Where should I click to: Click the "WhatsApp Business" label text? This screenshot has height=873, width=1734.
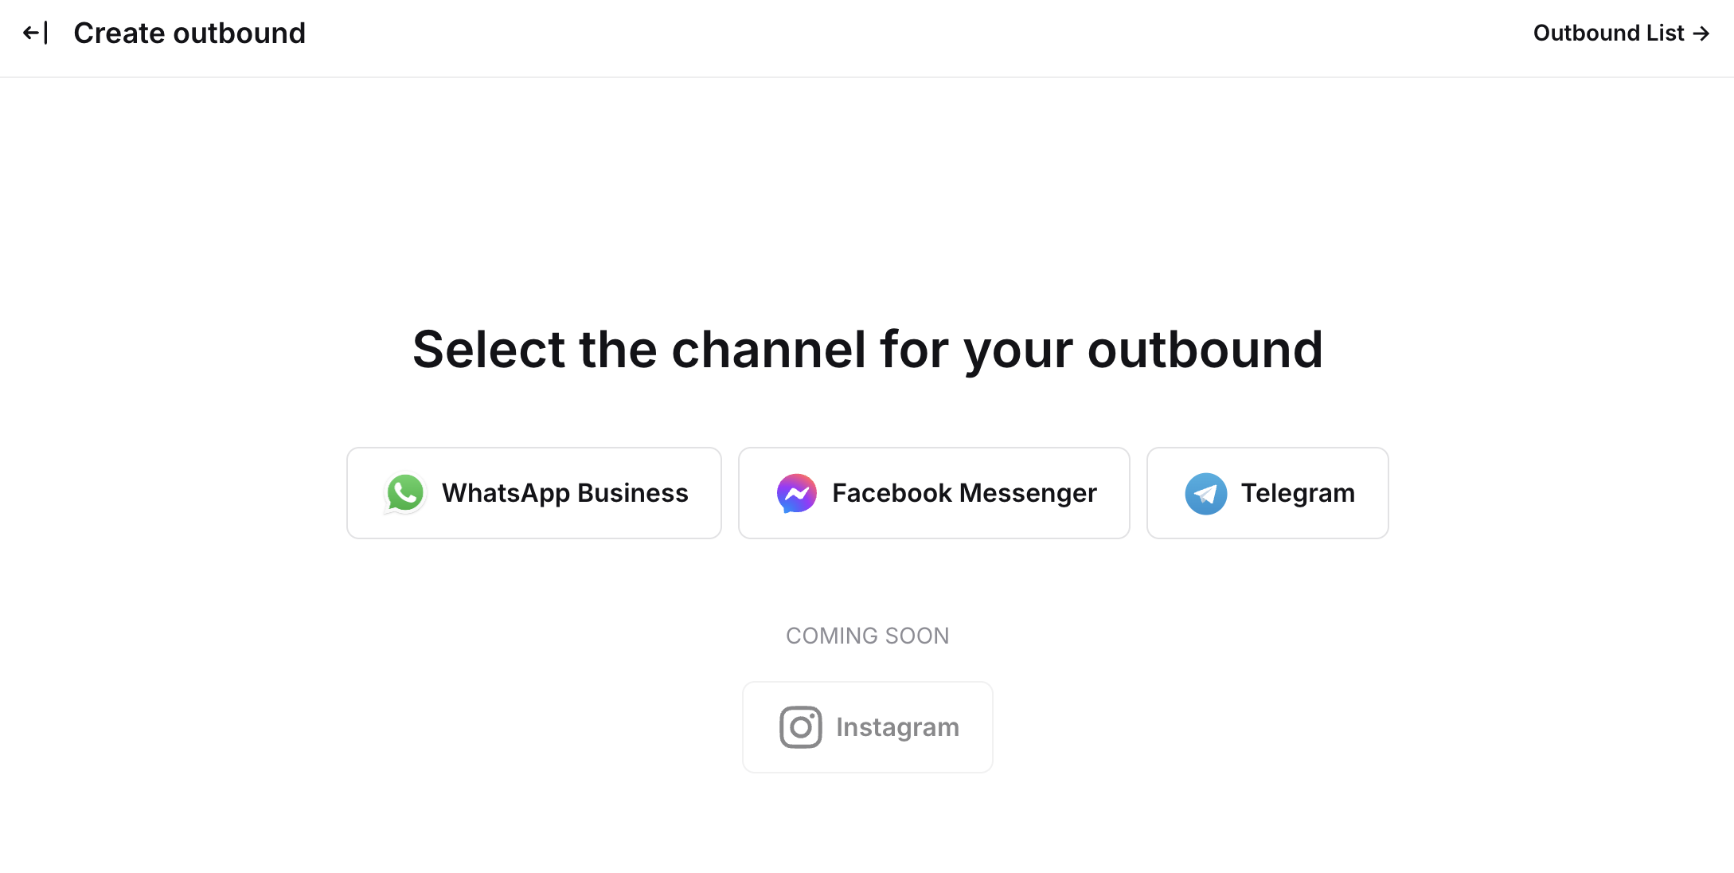point(564,493)
